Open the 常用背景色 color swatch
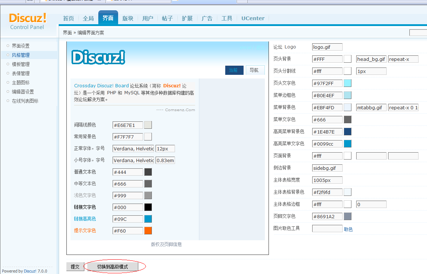Image resolution: width=427 pixels, height=274 pixels. click(148, 137)
